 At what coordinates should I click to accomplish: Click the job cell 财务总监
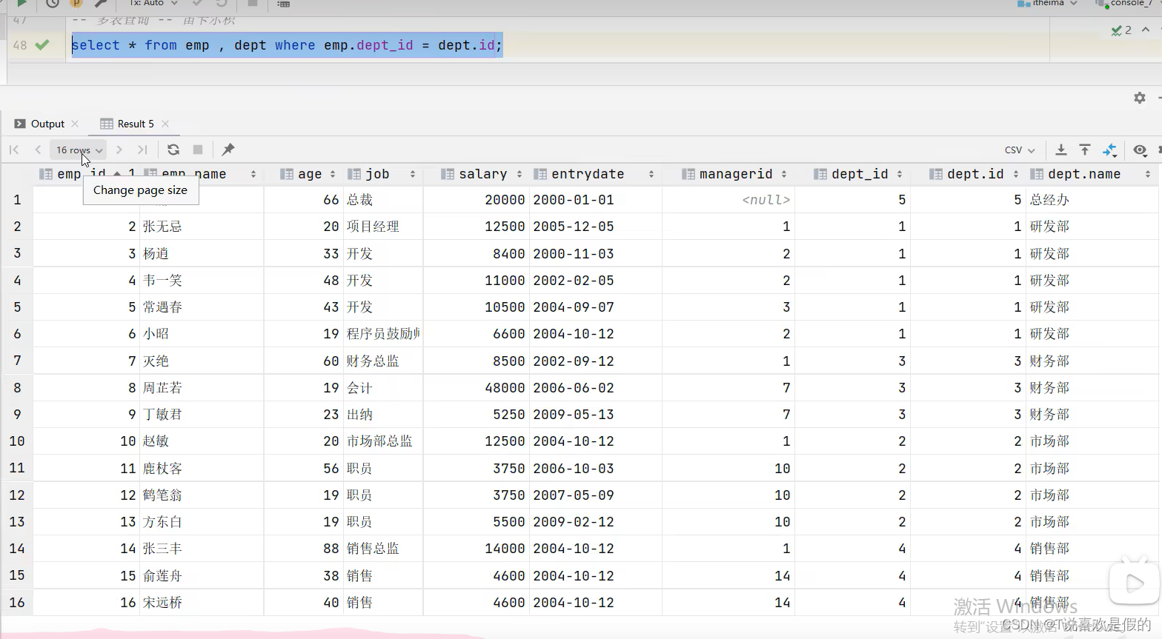(x=383, y=361)
